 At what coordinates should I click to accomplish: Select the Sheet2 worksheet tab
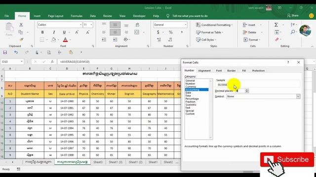(x=168, y=162)
